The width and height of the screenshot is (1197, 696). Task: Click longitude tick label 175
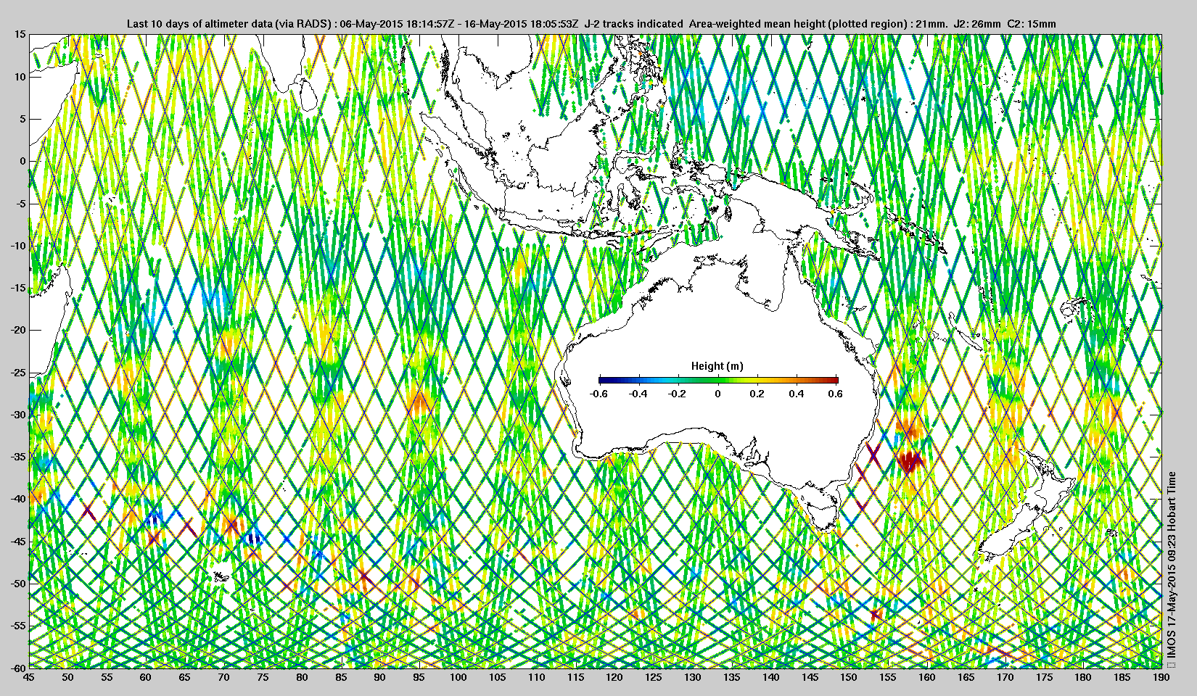[x=1044, y=677]
